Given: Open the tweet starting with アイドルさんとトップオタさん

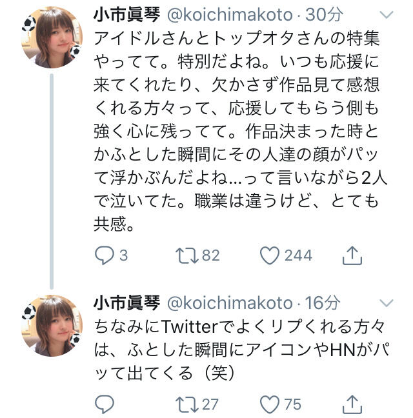Looking at the screenshot, I should coord(239,129).
